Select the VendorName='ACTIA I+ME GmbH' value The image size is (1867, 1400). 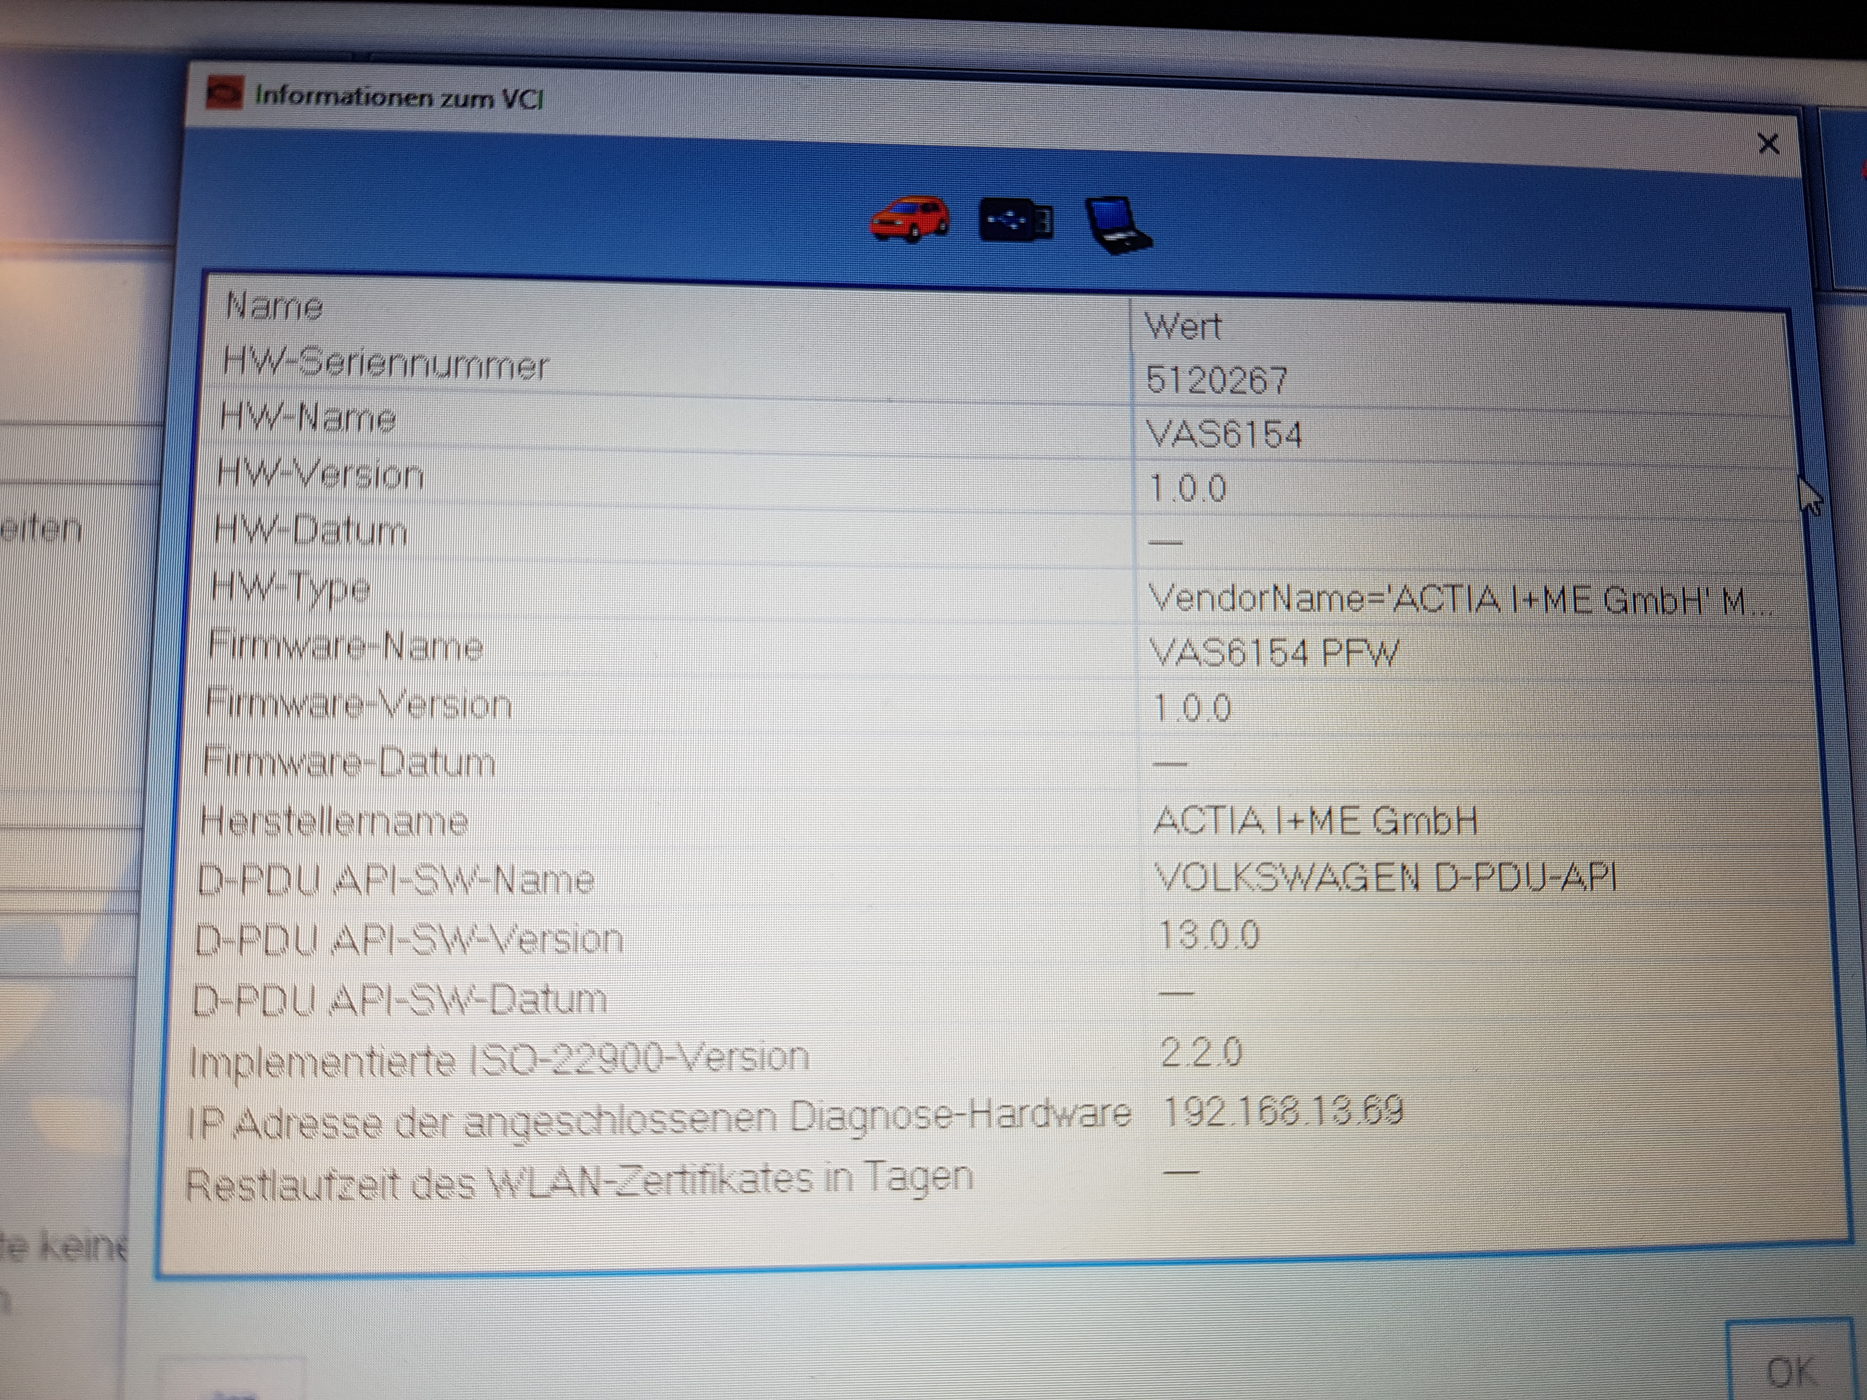(1460, 601)
